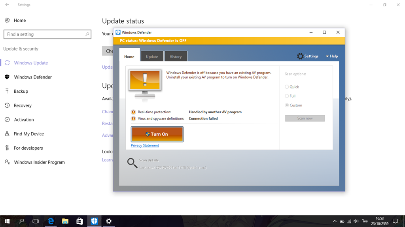Click the input language indicator in tray
Image resolution: width=405 pixels, height=227 pixels.
[365, 221]
